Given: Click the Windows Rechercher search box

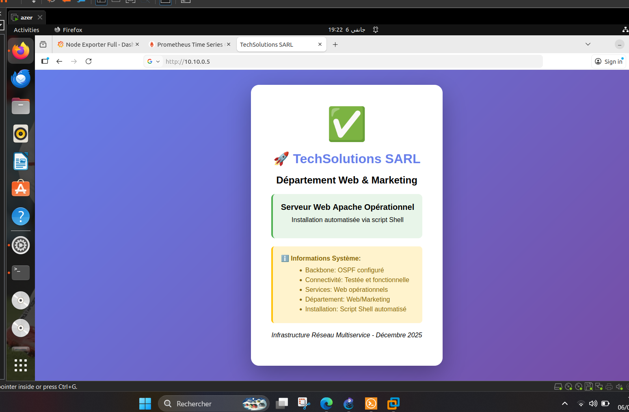Looking at the screenshot, I should 214,403.
